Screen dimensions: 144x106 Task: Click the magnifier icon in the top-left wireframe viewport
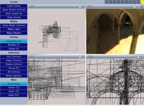[x=83, y=7]
